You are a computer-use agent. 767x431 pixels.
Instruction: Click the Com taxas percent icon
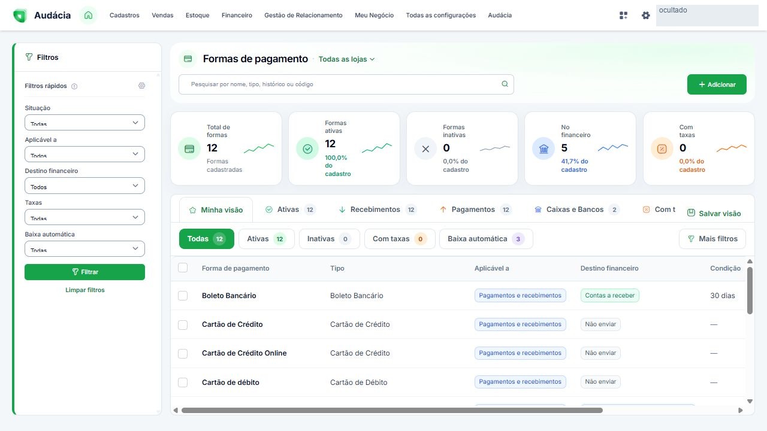[x=662, y=148]
